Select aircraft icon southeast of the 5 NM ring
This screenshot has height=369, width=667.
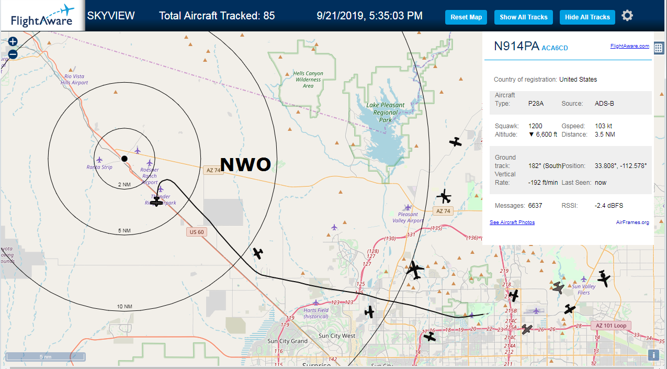pyautogui.click(x=257, y=253)
